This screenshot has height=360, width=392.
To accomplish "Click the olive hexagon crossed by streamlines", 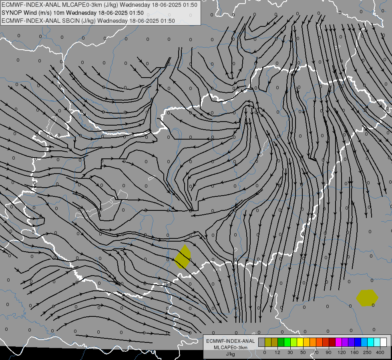I will click(x=183, y=257).
